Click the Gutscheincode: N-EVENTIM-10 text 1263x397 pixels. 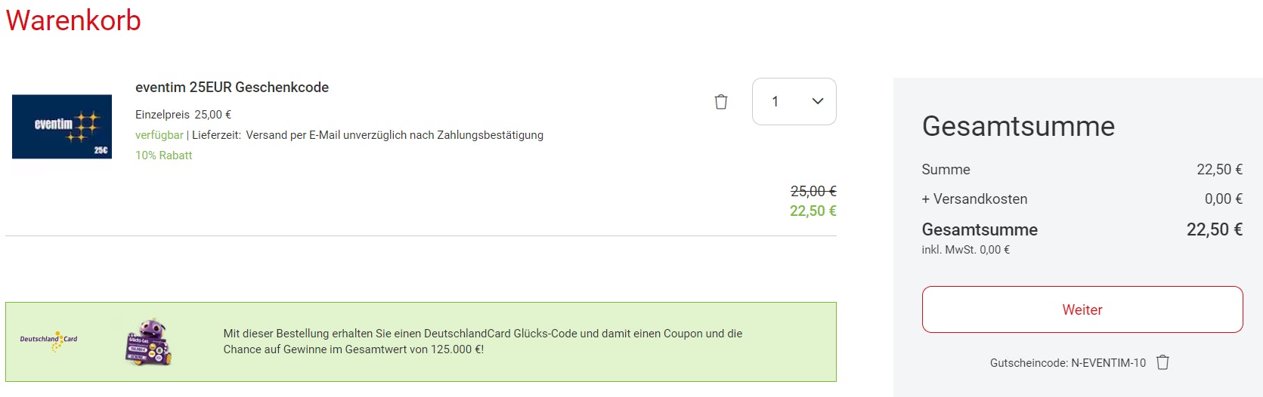[1067, 363]
